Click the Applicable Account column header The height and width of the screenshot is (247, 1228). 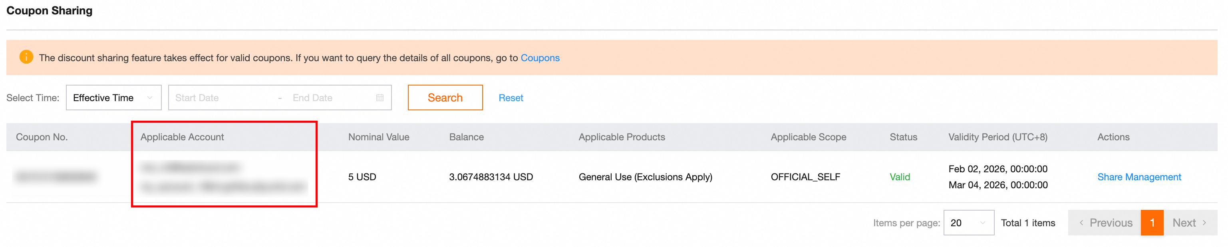point(182,137)
